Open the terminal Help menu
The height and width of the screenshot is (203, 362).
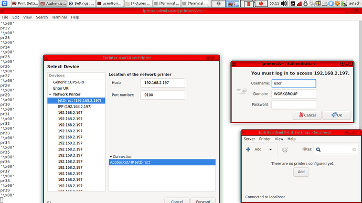tap(75, 17)
